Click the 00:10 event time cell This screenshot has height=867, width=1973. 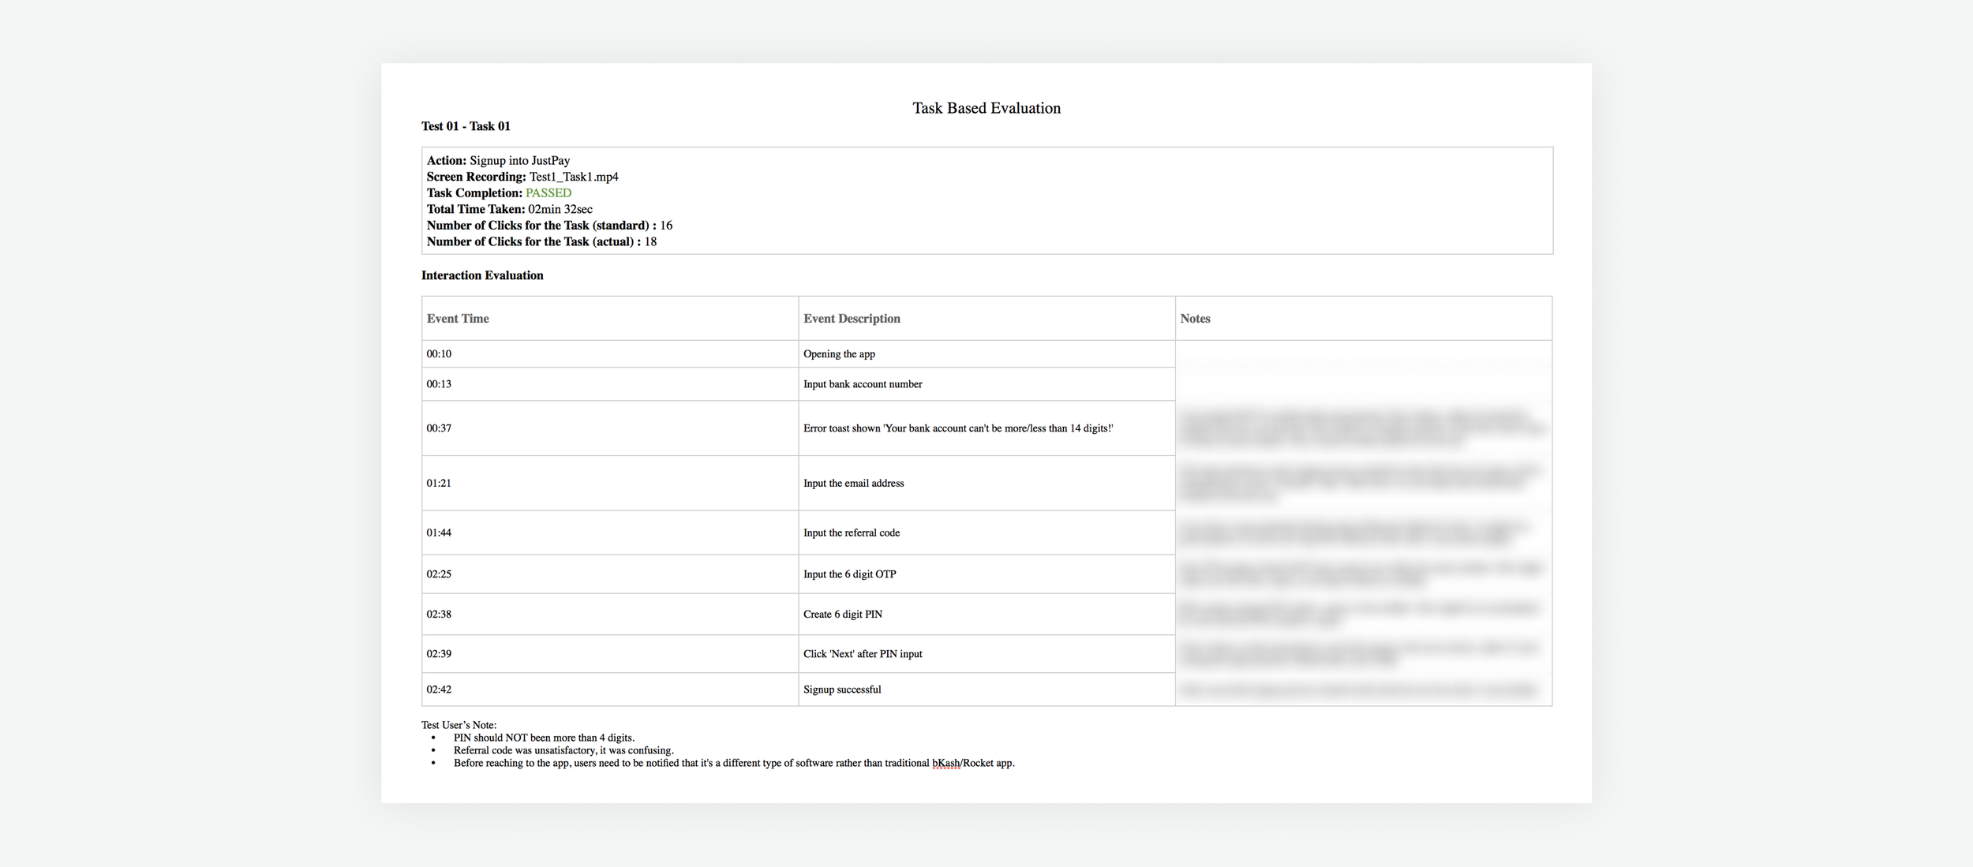point(440,354)
